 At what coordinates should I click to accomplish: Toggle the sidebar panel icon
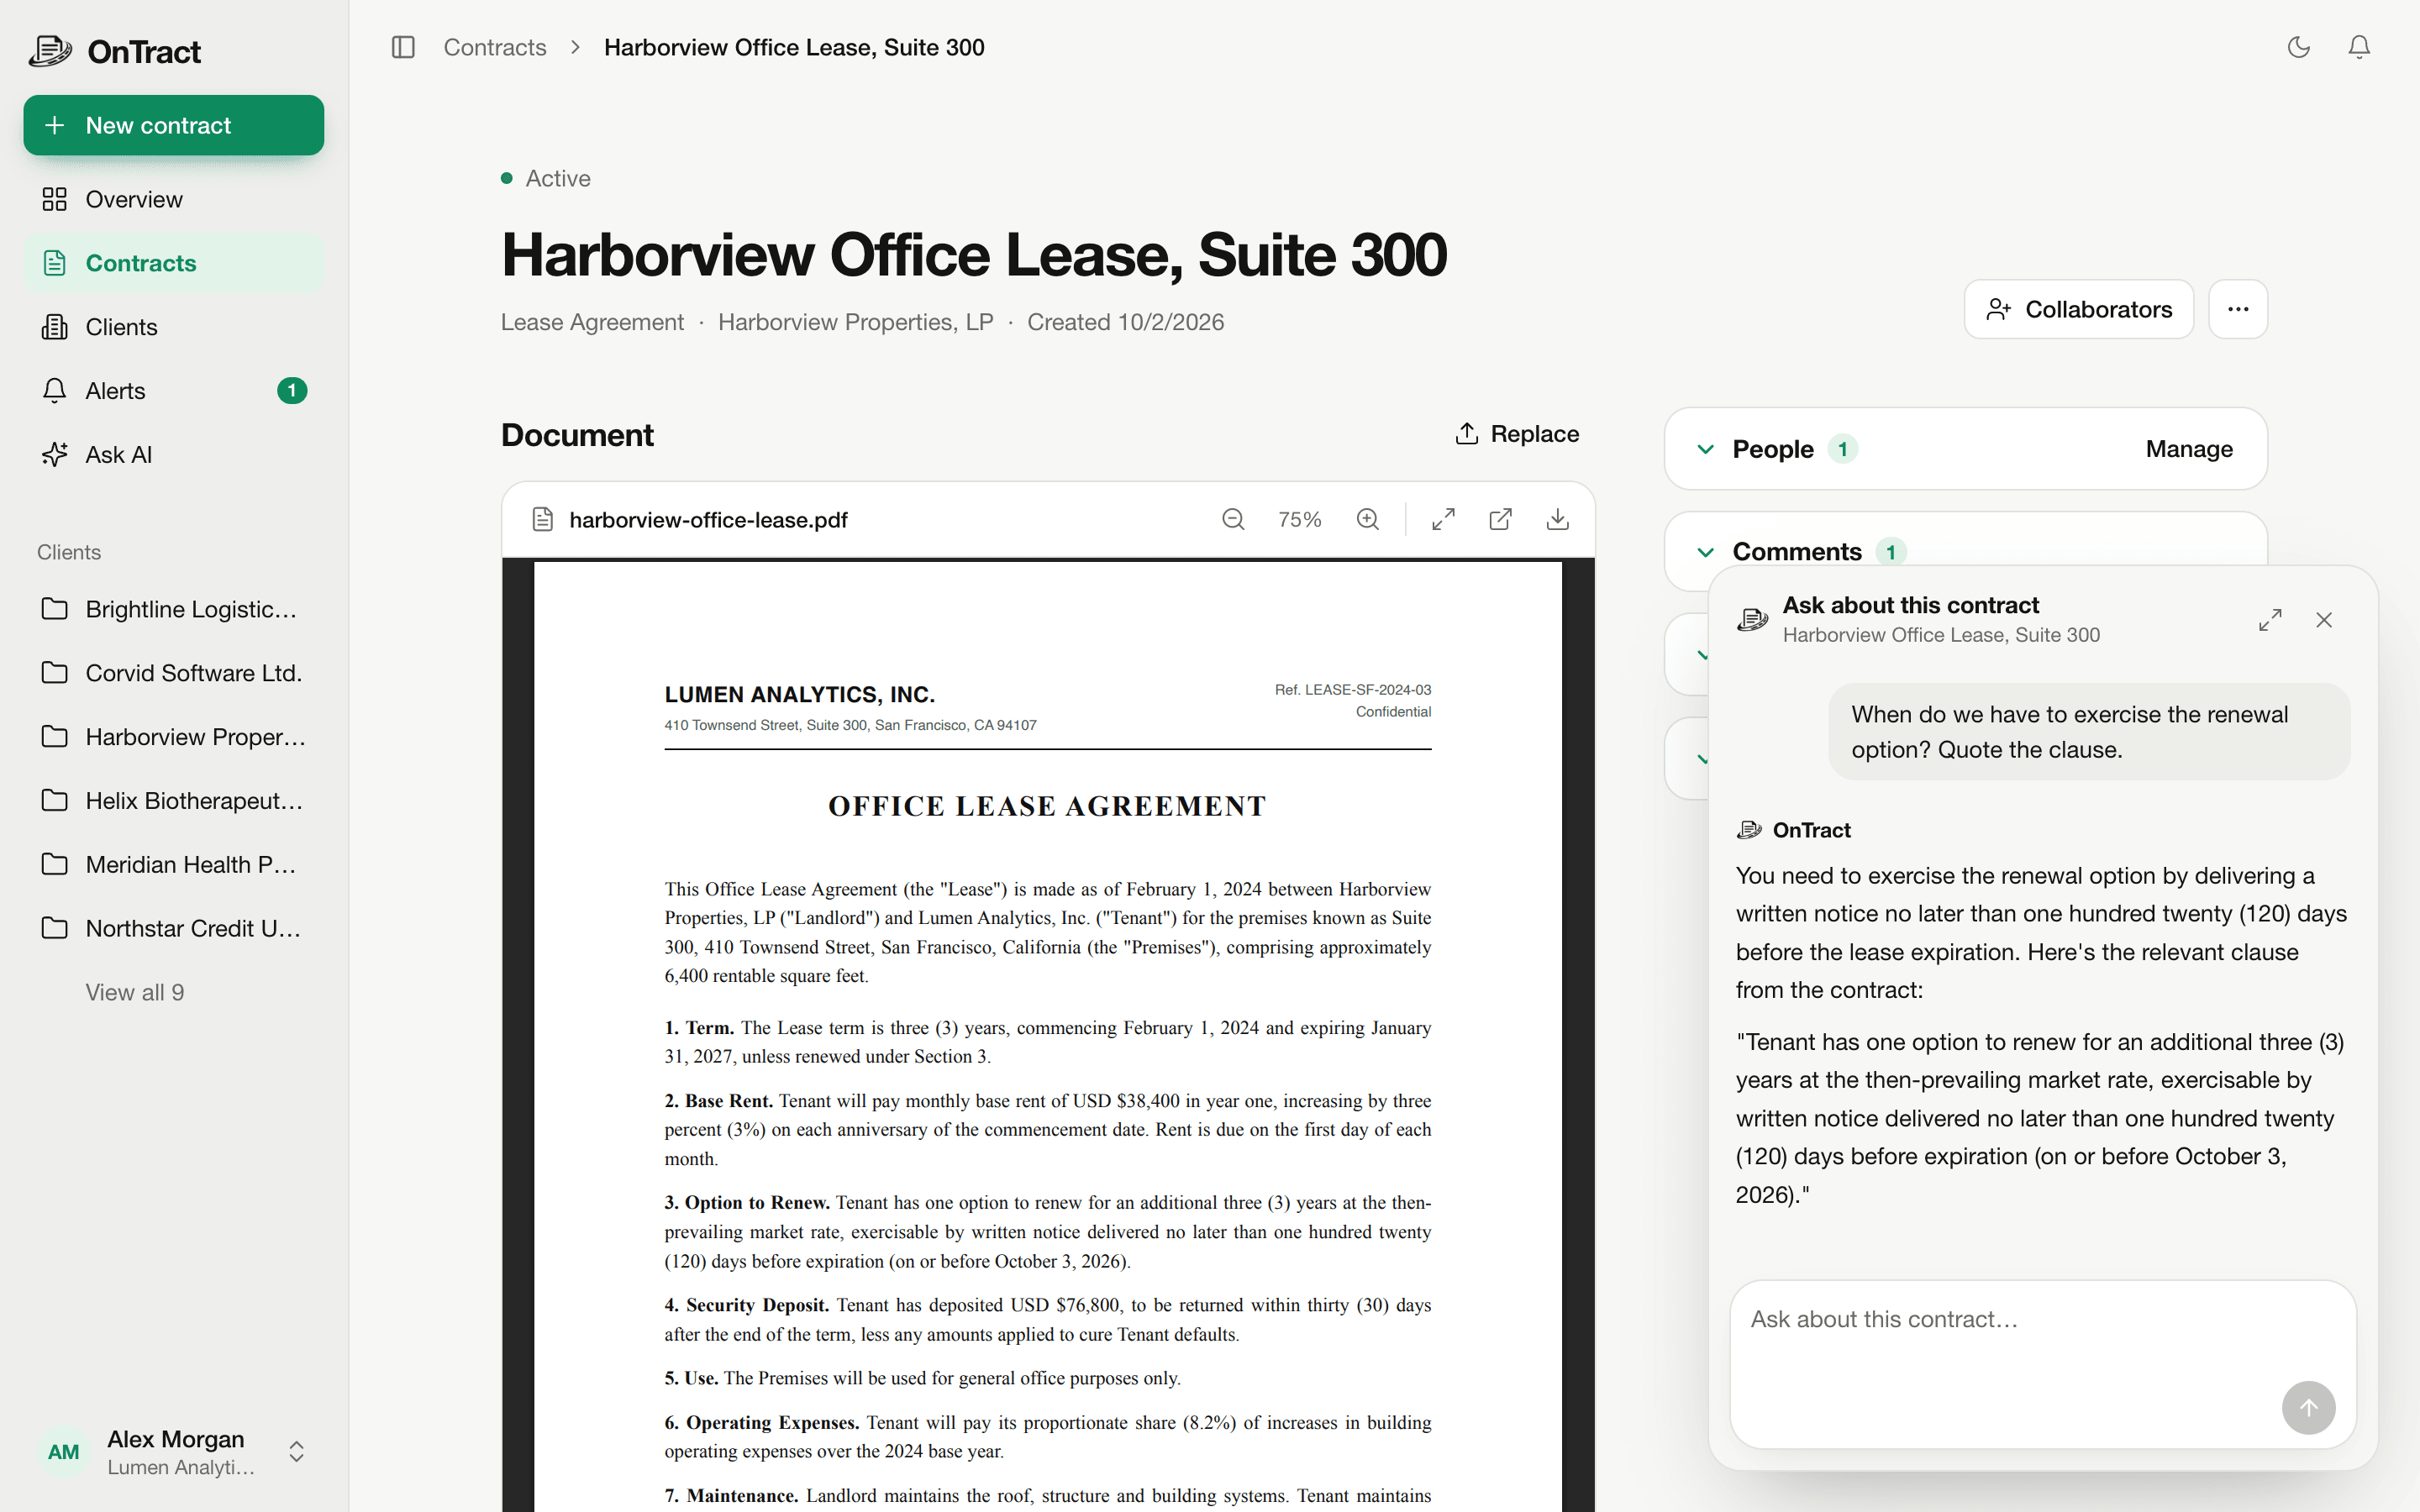pyautogui.click(x=403, y=47)
